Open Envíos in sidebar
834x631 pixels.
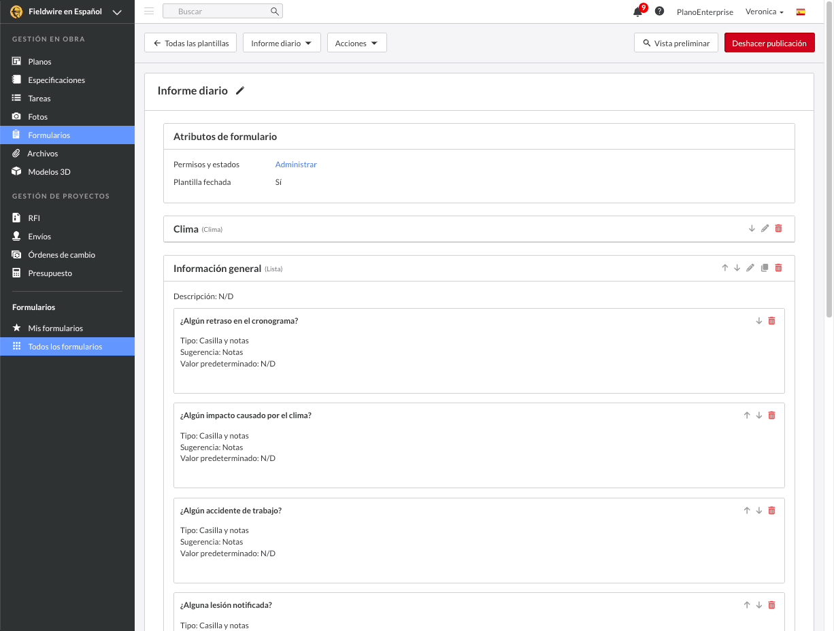pyautogui.click(x=67, y=237)
